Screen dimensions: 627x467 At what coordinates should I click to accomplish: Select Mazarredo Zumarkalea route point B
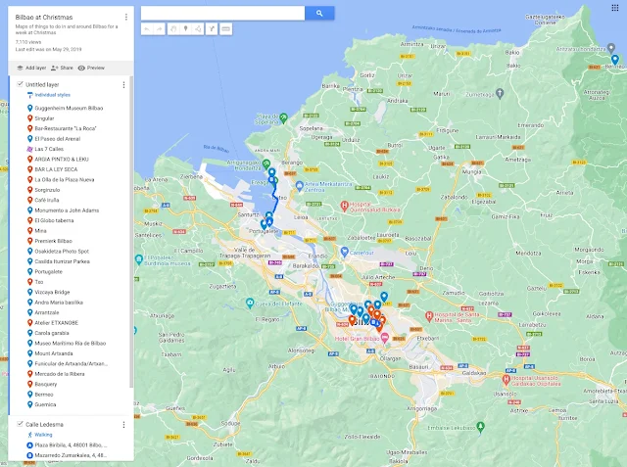coord(71,455)
